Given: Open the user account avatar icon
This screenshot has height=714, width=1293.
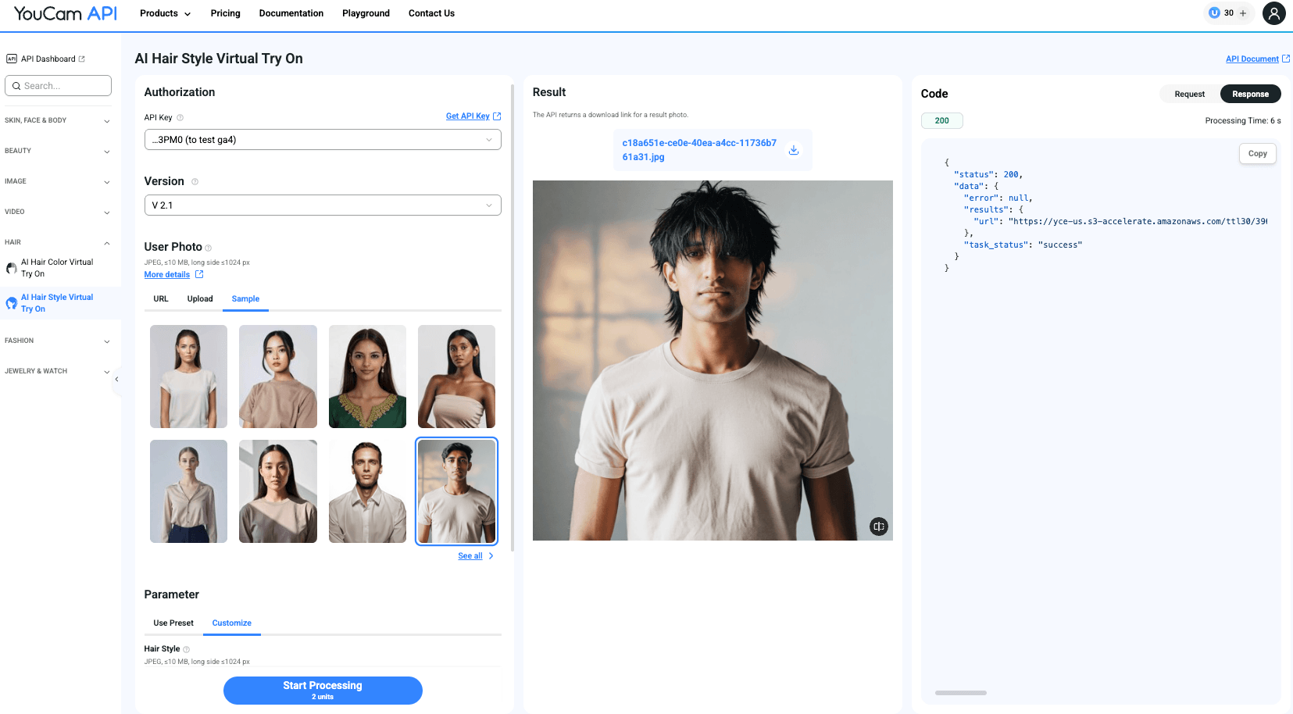Looking at the screenshot, I should (1273, 13).
